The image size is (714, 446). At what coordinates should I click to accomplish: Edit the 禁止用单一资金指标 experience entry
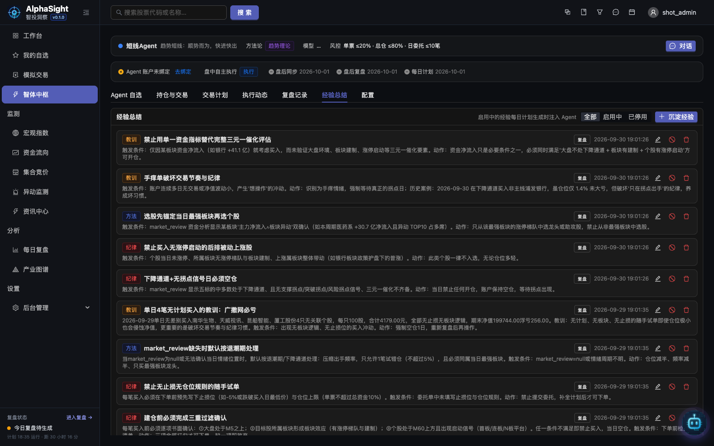658,140
